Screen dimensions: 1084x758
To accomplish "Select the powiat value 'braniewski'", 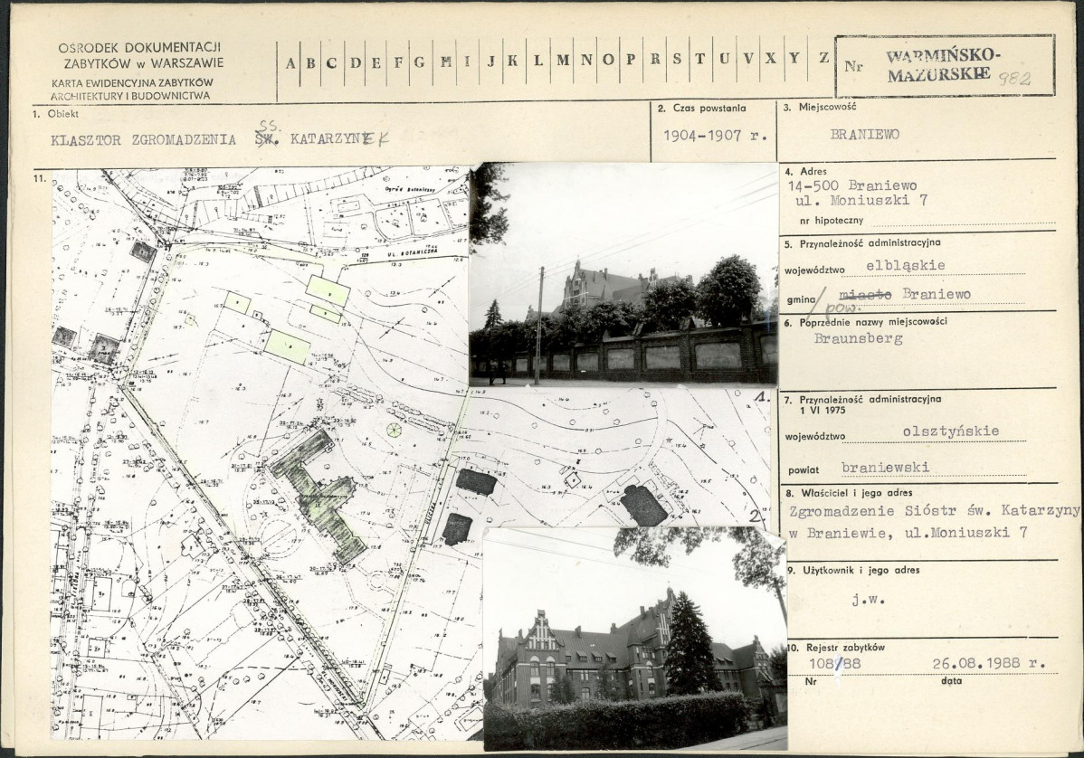I will [885, 468].
